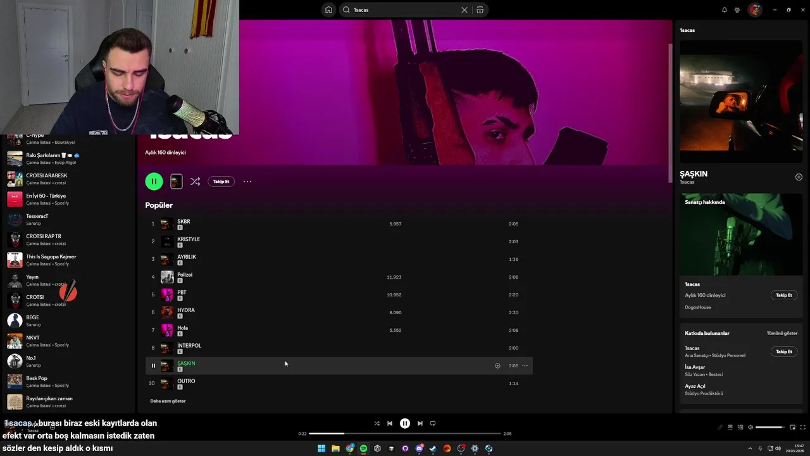Open ŞAŞKIN row three-dot menu
This screenshot has height=456, width=810.
coord(525,365)
